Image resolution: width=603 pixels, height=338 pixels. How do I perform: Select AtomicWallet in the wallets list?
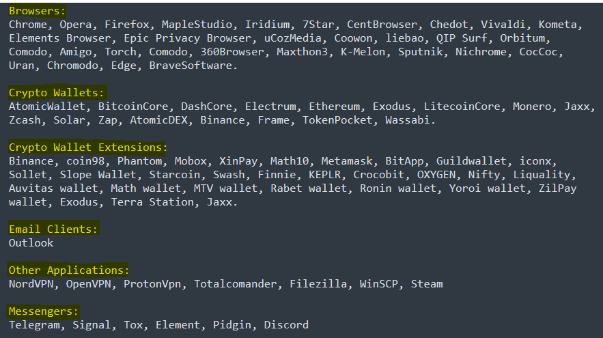tap(47, 107)
